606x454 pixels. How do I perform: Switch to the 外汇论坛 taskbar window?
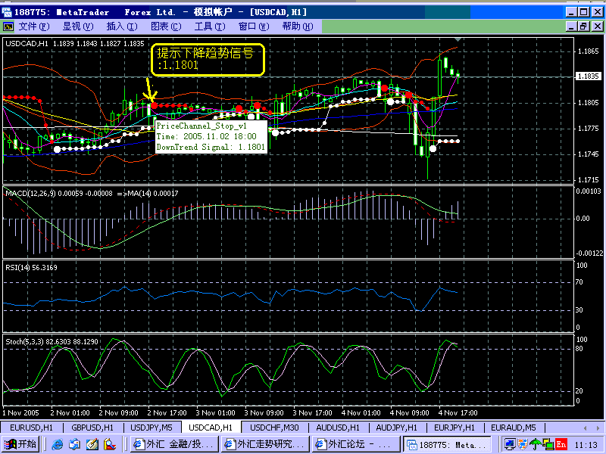tap(356, 444)
